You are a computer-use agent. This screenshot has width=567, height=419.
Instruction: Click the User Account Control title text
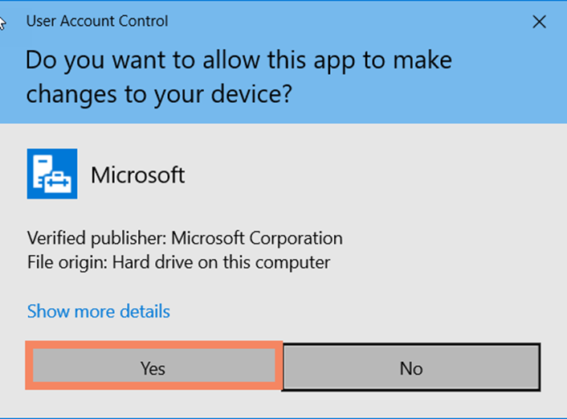[97, 21]
